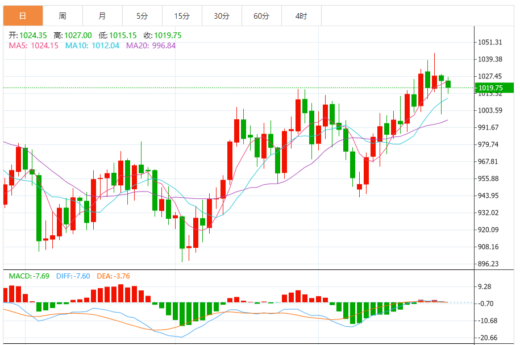Open the 5分 timeframe tab
This screenshot has width=520, height=345.
[142, 15]
